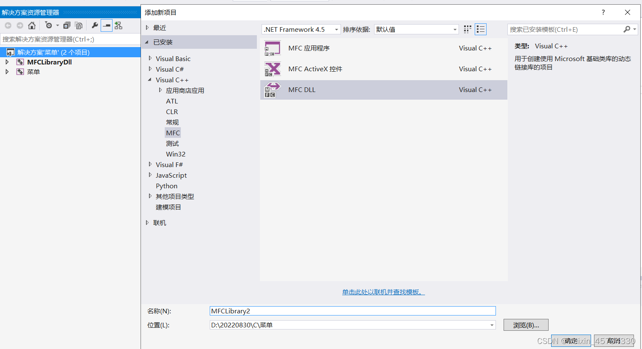Collapse the Visual C++ tree node
The height and width of the screenshot is (349, 642).
click(x=149, y=79)
